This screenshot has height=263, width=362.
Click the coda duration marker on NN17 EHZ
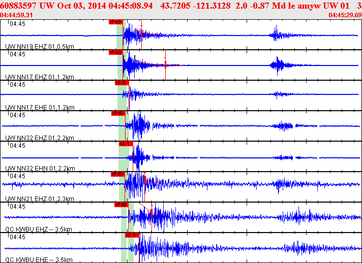[x=165, y=65]
